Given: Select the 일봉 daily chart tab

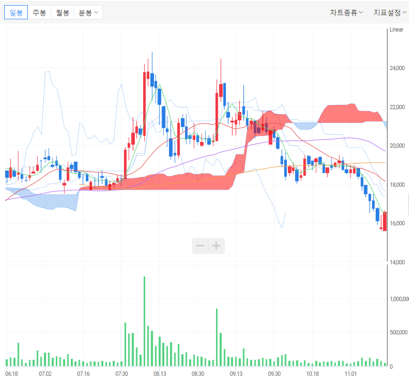Looking at the screenshot, I should [16, 12].
